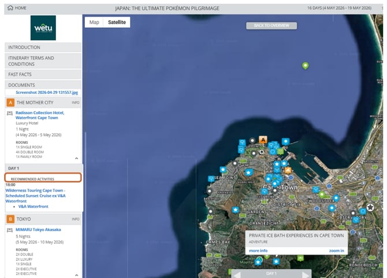Screen dimensions: 387x278
Task: Open the Introduction section
Action: point(43,47)
